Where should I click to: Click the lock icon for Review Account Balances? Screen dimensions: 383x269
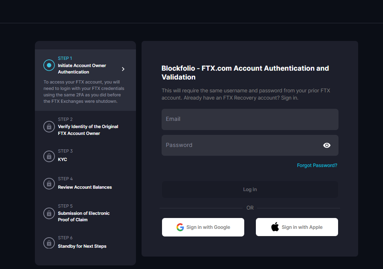pyautogui.click(x=49, y=183)
